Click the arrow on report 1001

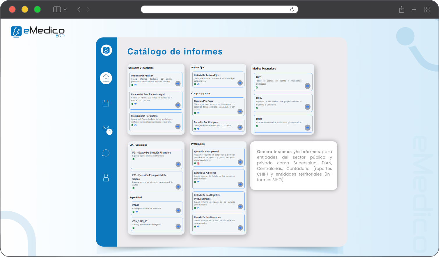pyautogui.click(x=308, y=86)
